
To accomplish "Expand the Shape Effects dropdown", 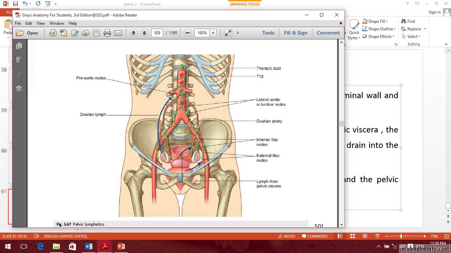I will click(x=394, y=37).
